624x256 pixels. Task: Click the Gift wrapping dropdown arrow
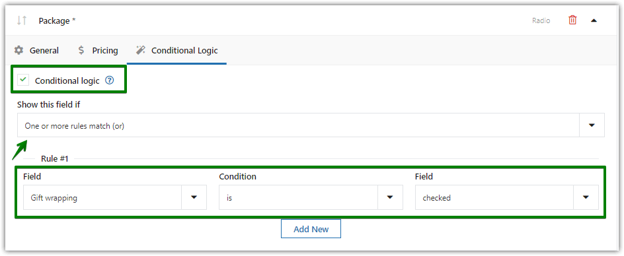point(194,197)
